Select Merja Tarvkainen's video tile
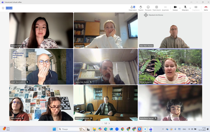Screen dimensions: 210x132 [170, 67]
